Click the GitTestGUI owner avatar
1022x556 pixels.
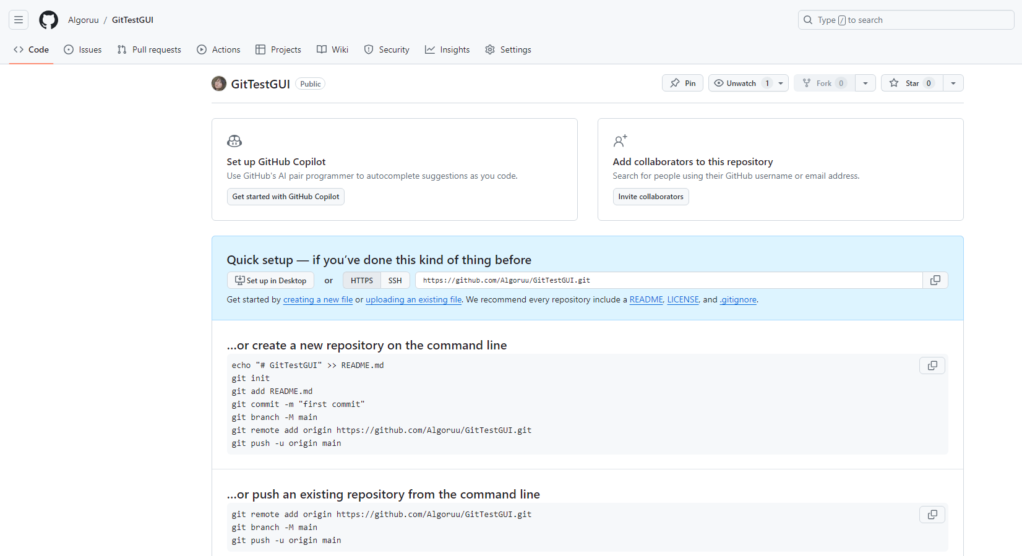pyautogui.click(x=219, y=83)
